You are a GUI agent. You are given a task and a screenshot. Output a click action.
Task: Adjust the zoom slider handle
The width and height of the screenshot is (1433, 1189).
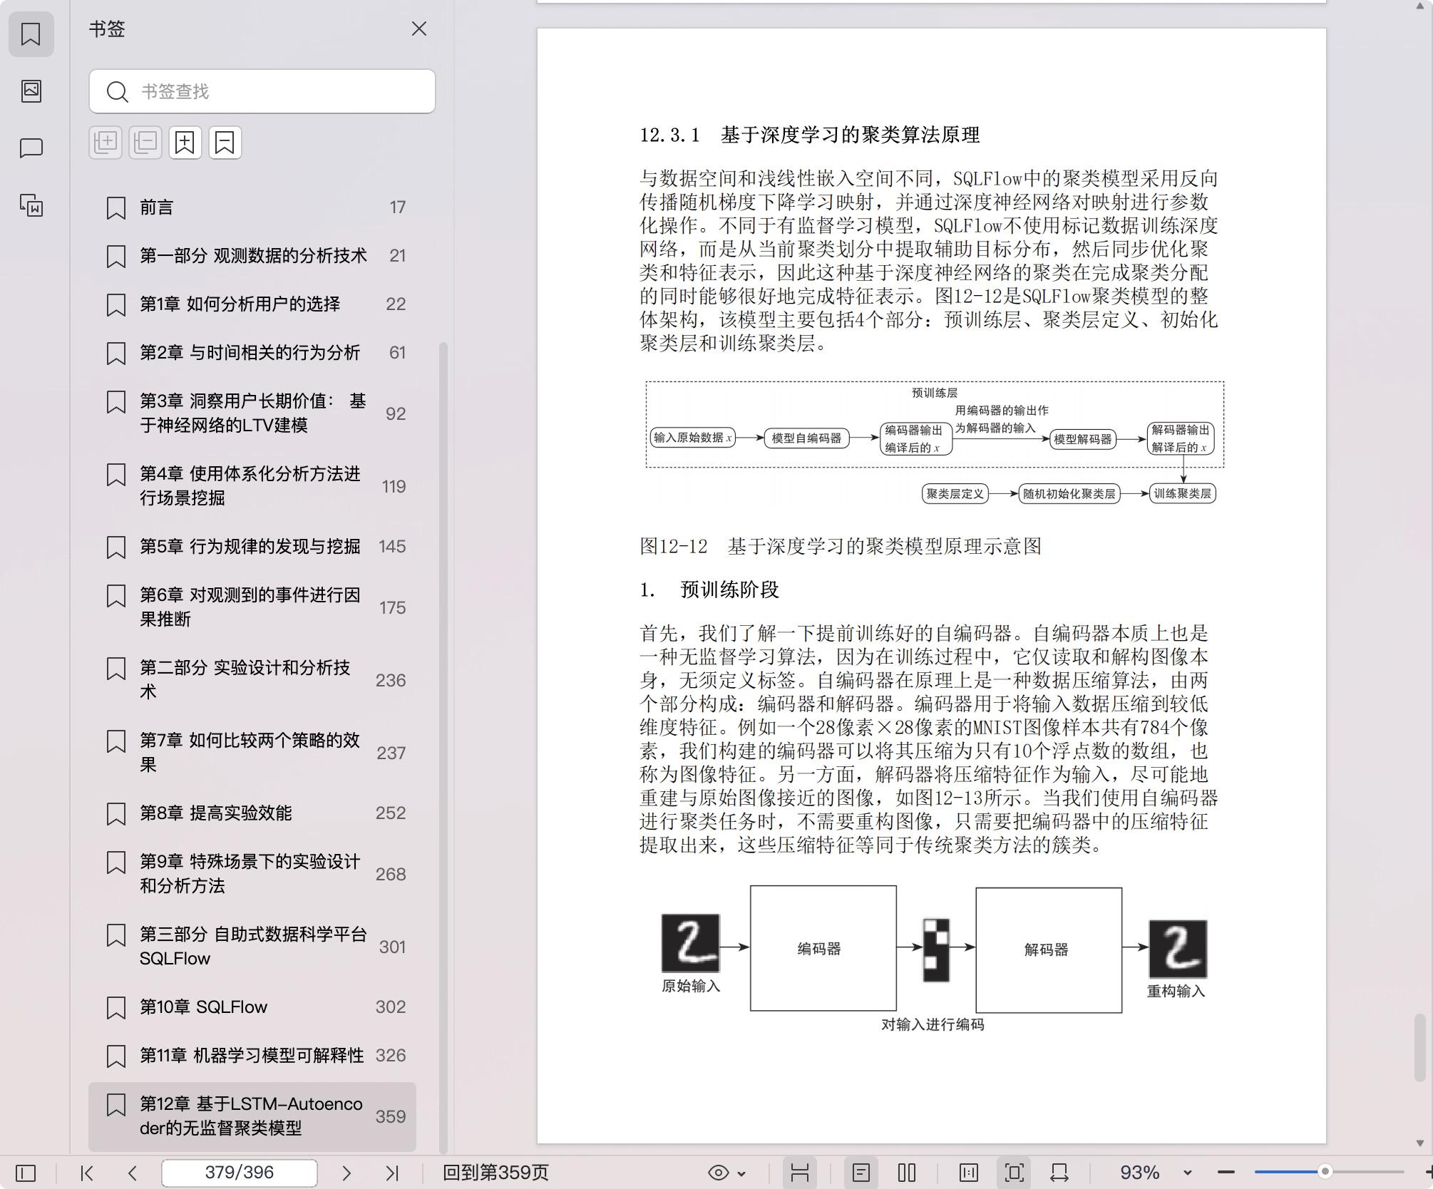point(1325,1172)
